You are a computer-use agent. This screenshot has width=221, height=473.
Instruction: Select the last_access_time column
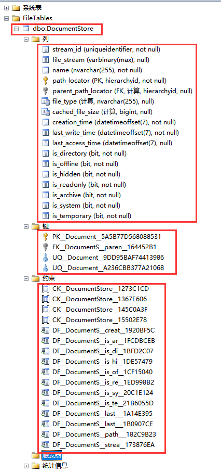112,143
